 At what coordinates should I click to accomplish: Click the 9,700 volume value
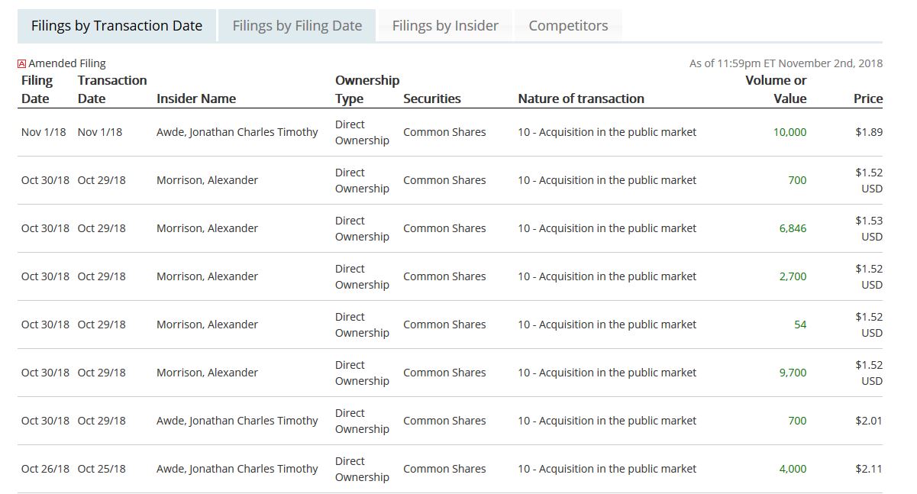793,373
